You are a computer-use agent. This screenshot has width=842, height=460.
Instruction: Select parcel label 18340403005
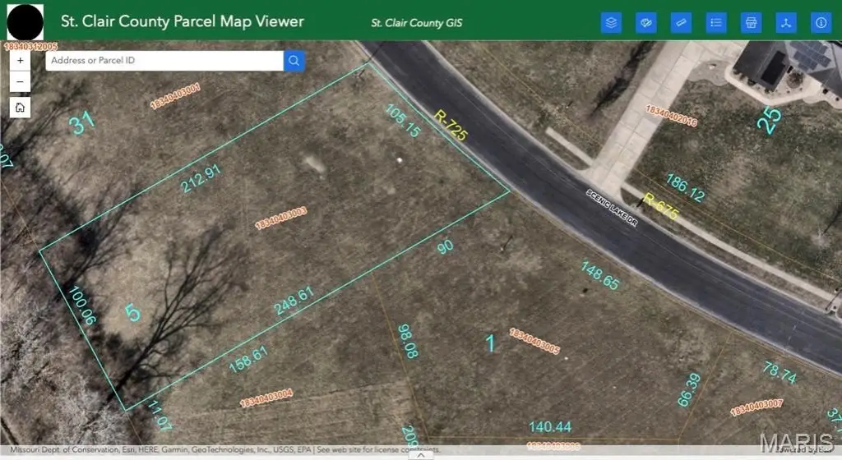click(x=534, y=341)
